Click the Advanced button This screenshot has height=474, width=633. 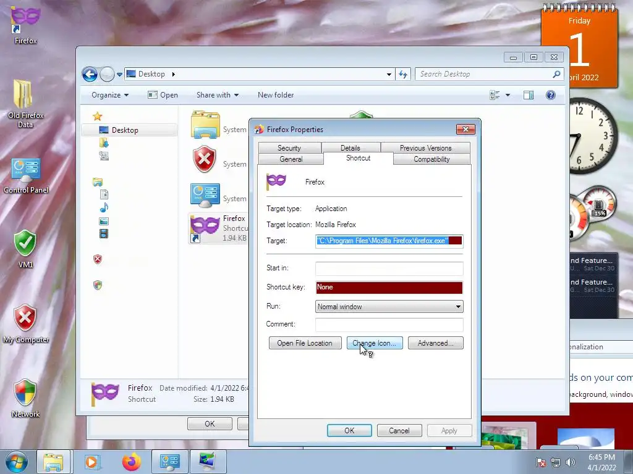click(436, 343)
